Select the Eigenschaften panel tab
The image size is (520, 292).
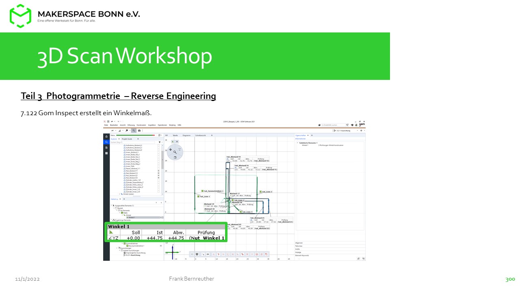pos(301,135)
